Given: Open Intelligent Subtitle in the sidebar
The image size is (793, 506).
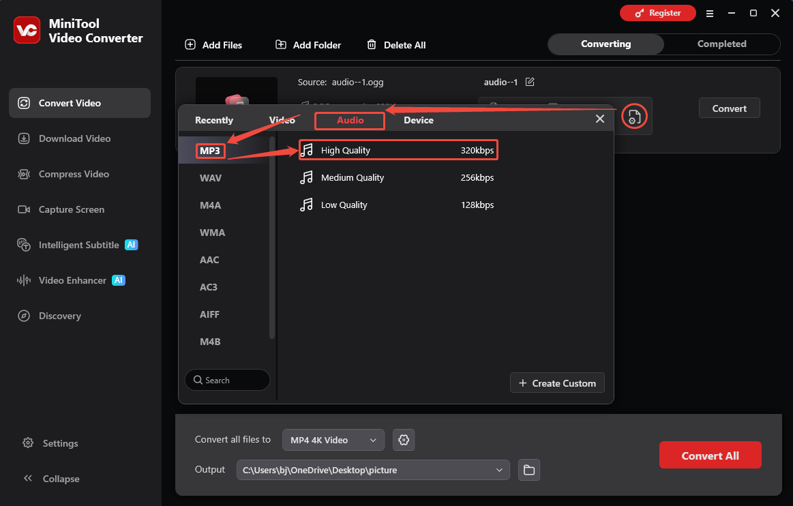Looking at the screenshot, I should click(x=79, y=245).
